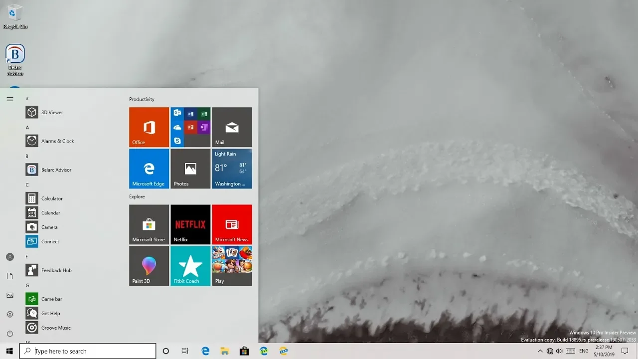Open the Play games tile
The height and width of the screenshot is (359, 638).
(232, 266)
